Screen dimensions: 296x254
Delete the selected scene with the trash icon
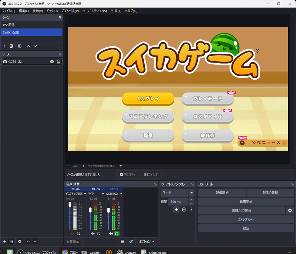(x=11, y=46)
